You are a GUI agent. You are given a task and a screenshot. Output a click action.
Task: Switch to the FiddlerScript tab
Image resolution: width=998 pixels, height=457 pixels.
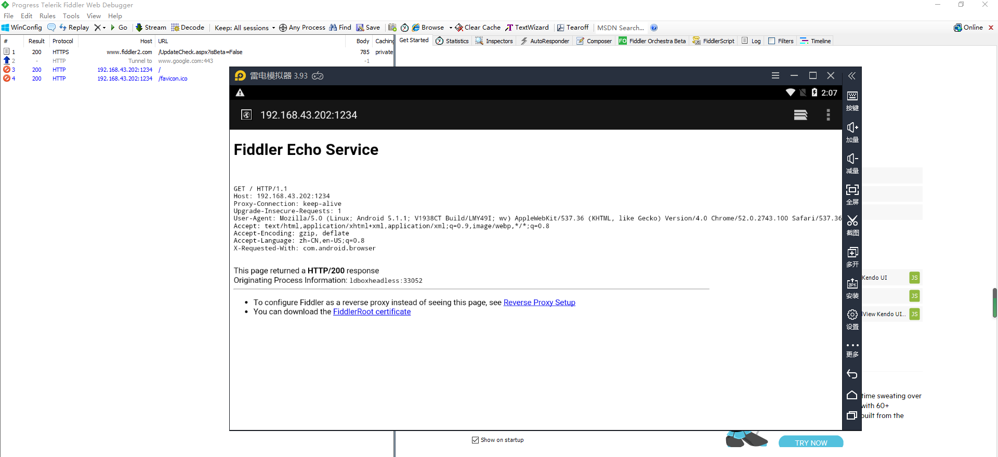714,41
